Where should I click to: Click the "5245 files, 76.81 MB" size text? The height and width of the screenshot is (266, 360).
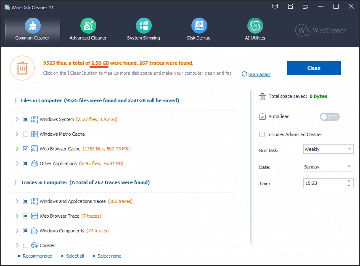pyautogui.click(x=101, y=163)
